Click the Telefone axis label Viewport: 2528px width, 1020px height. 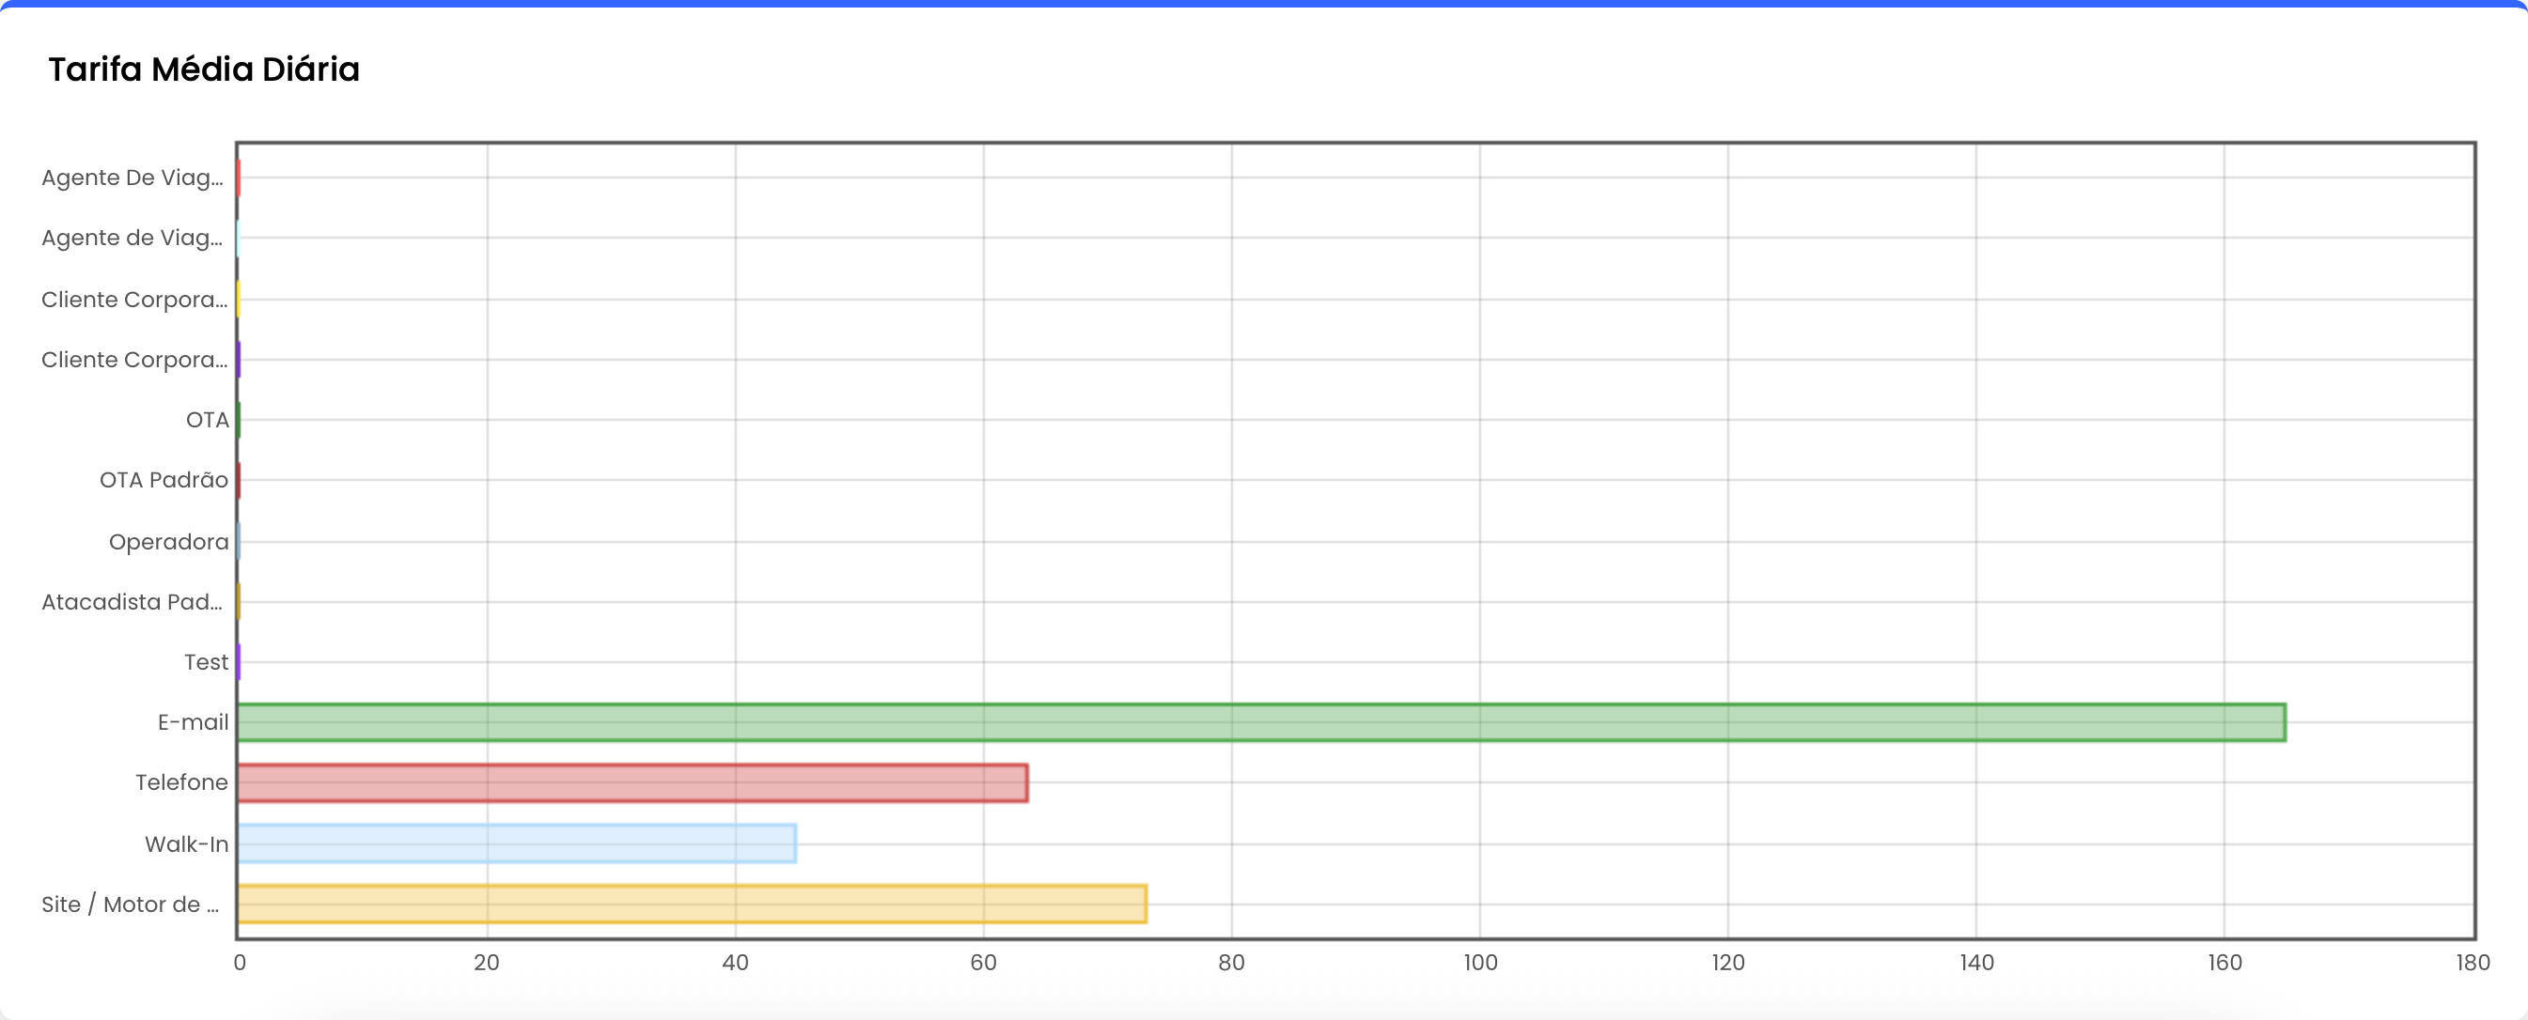[x=181, y=782]
